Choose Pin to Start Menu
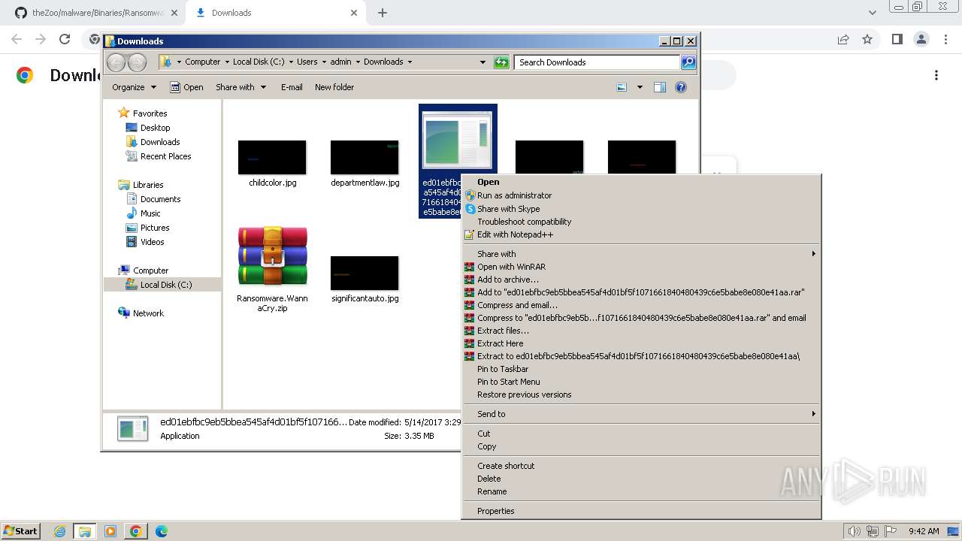This screenshot has height=541, width=962. click(x=641, y=382)
